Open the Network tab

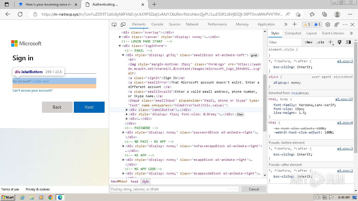coord(192,24)
